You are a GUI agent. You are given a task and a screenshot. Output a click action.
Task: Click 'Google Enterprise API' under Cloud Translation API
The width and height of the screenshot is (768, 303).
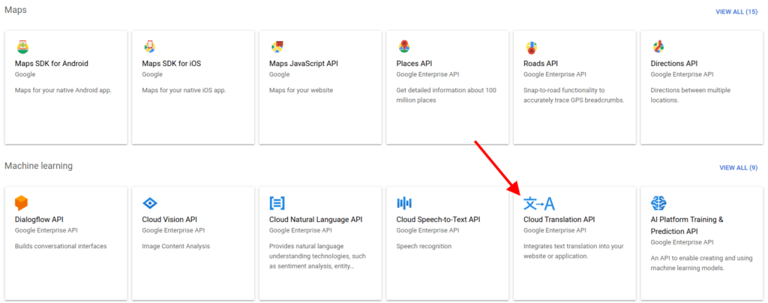click(x=555, y=230)
